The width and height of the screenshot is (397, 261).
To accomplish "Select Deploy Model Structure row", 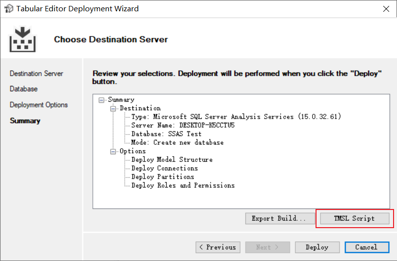I will 172,160.
